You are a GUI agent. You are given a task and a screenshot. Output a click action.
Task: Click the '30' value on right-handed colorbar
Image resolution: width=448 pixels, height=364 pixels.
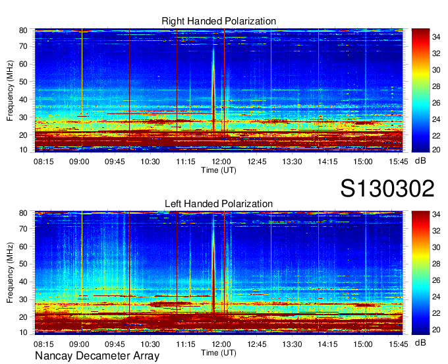coord(436,70)
